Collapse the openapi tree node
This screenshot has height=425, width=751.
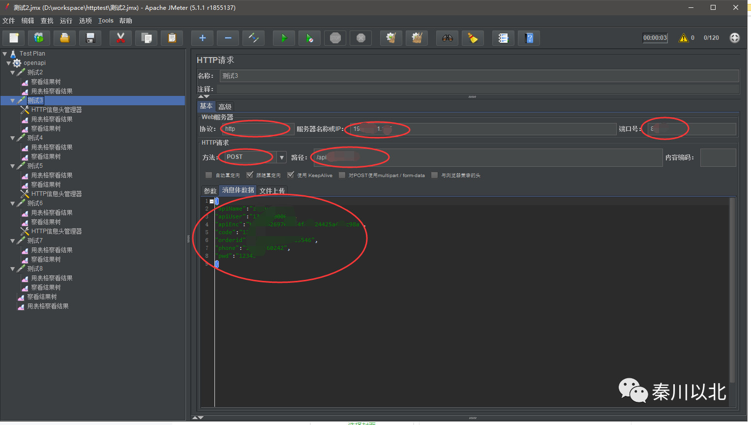point(8,63)
